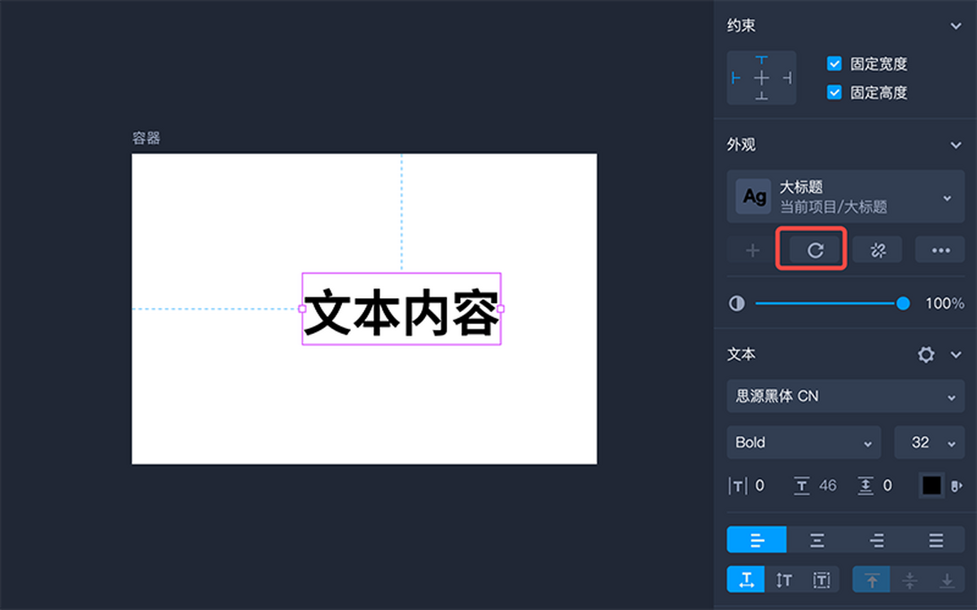Select the fixed-size text box icon

(x=821, y=579)
